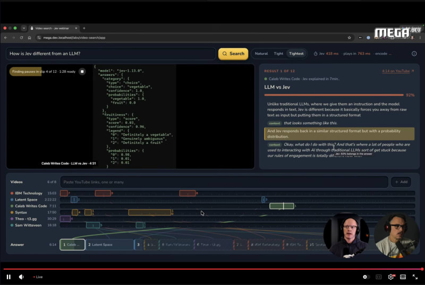Click the red stream progress bar

click(212, 269)
